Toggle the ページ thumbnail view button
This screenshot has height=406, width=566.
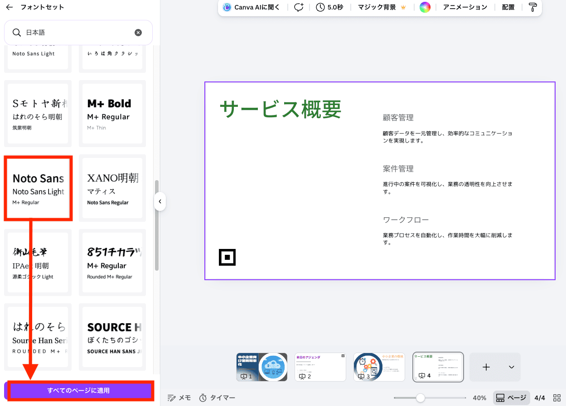(x=511, y=398)
